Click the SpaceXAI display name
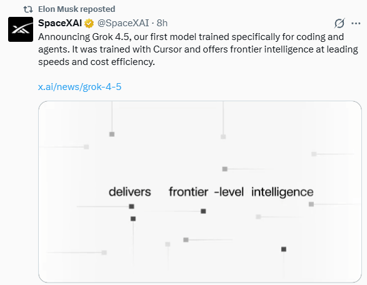This screenshot has width=367, height=285. tap(60, 23)
